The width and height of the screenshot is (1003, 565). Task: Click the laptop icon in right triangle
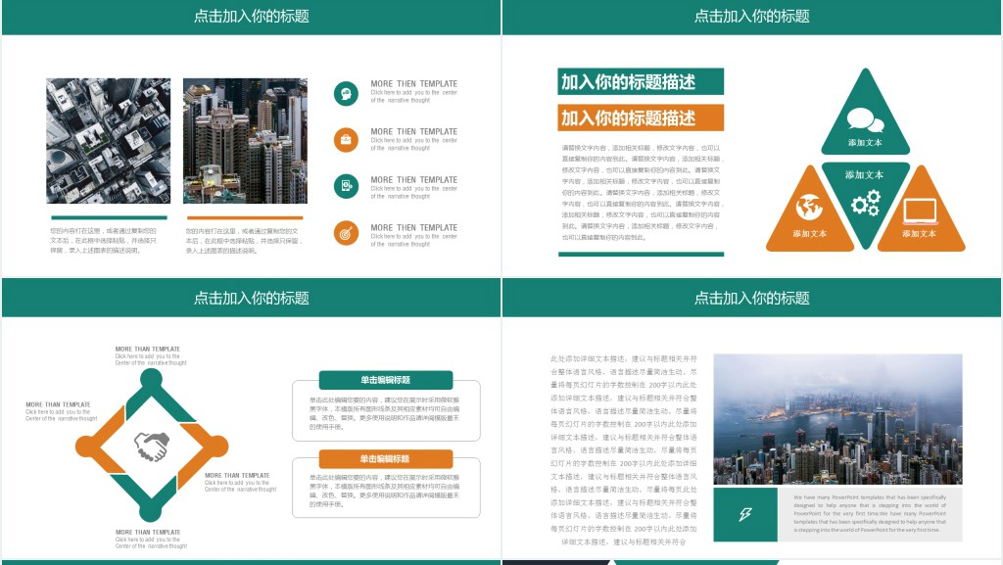920,210
